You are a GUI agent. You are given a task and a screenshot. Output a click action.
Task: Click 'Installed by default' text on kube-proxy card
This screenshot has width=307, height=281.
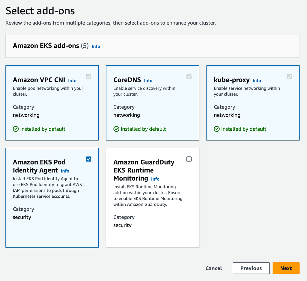click(x=243, y=129)
